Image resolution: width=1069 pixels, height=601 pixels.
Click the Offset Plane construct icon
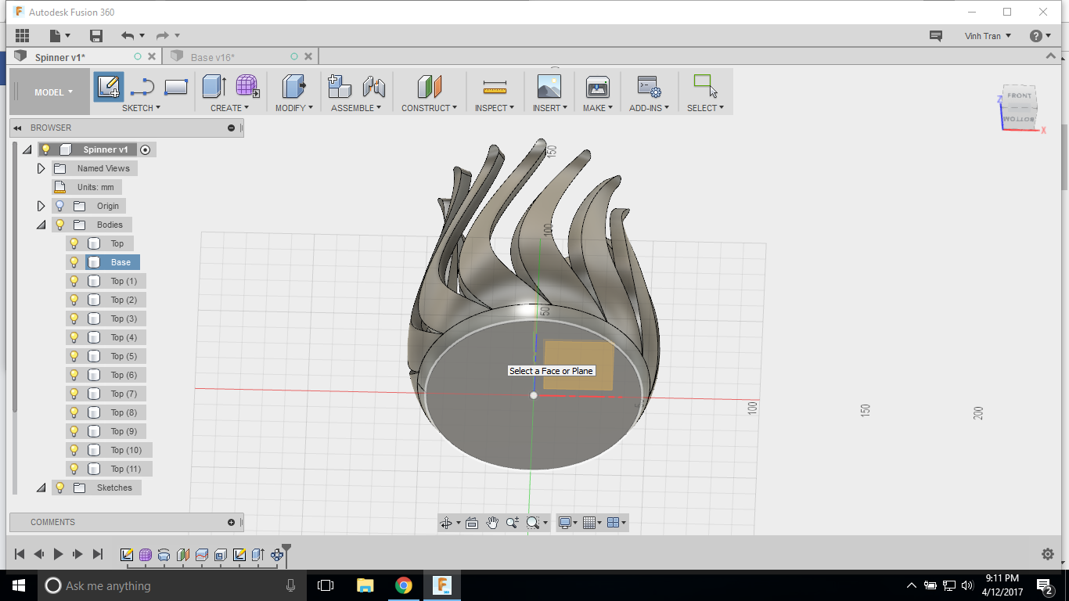pos(429,87)
